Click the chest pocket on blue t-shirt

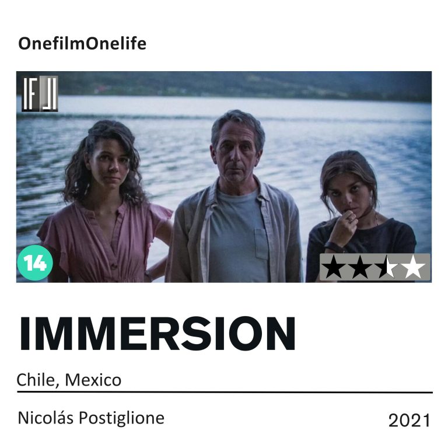[x=261, y=244]
